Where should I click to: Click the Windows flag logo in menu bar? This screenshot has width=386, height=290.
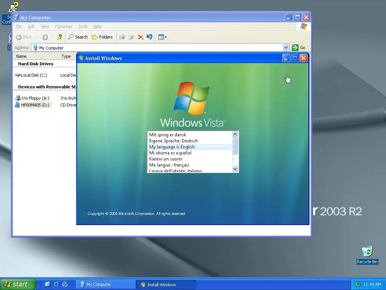click(x=303, y=26)
